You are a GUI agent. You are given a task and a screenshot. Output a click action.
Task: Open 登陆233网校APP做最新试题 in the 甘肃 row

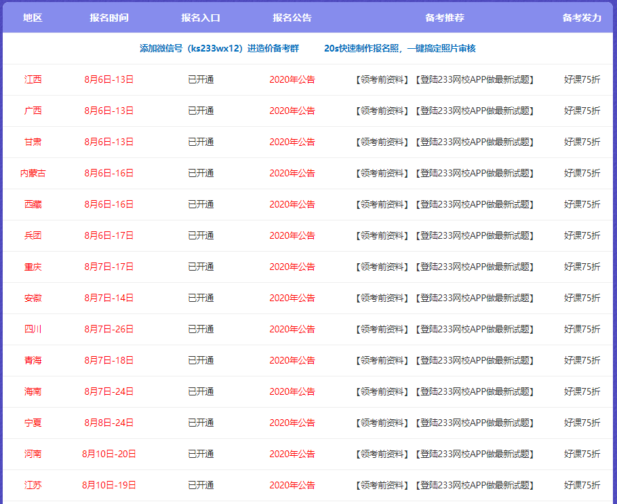[x=475, y=142]
